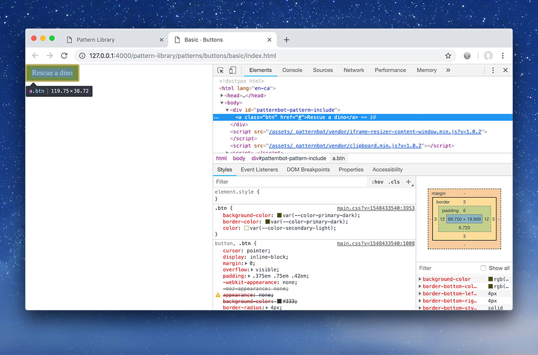The height and width of the screenshot is (355, 538).
Task: Open the Memory tab
Action: coord(427,70)
